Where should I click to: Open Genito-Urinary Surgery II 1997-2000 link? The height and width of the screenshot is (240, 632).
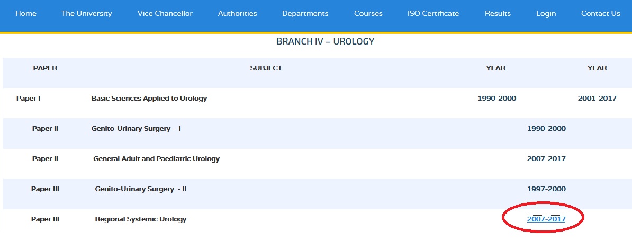tap(546, 189)
